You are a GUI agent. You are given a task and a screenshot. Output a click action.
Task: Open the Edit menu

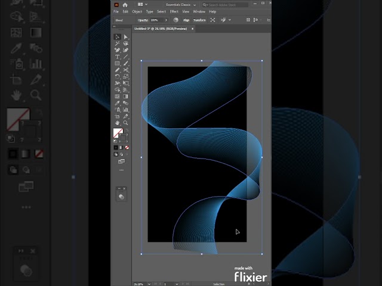pos(125,12)
